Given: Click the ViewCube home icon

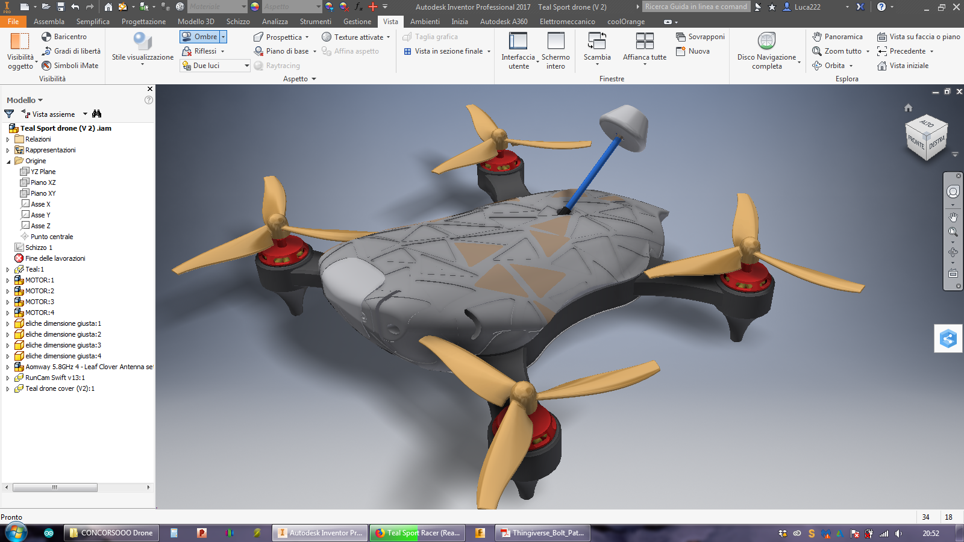Looking at the screenshot, I should 908,108.
